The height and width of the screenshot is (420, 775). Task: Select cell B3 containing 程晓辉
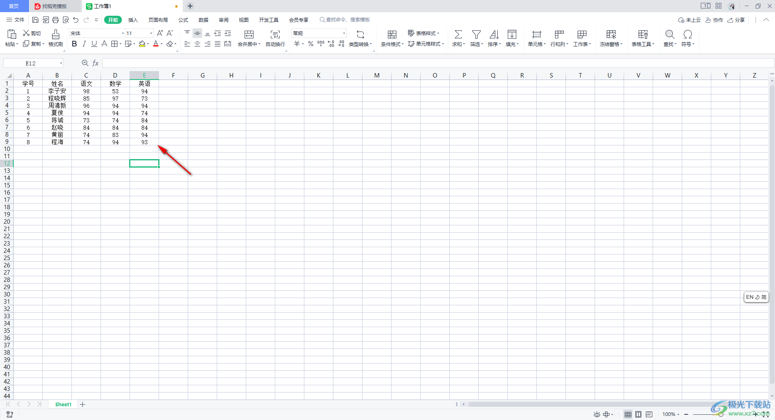[x=57, y=98]
